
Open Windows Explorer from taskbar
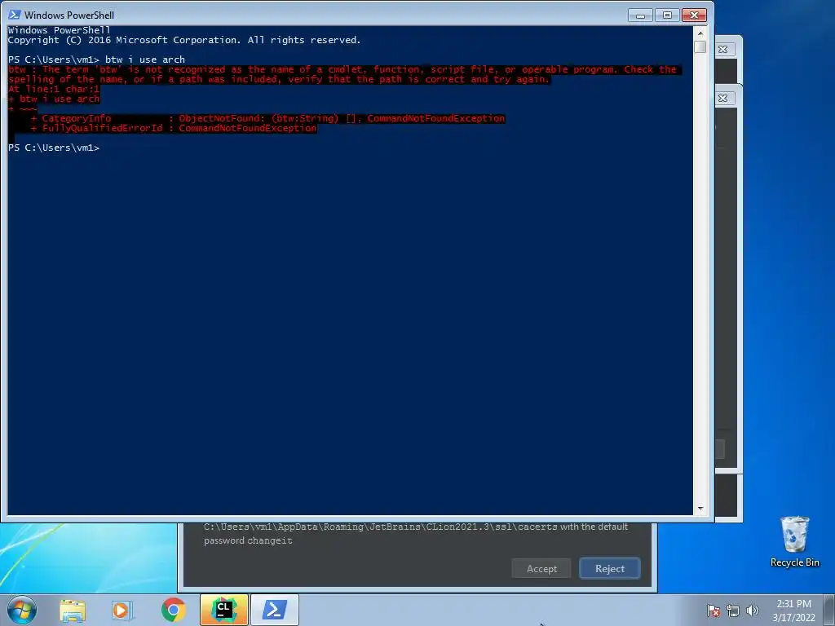pos(73,610)
